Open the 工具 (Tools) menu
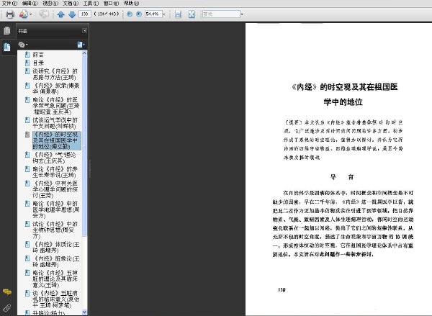 91,4
